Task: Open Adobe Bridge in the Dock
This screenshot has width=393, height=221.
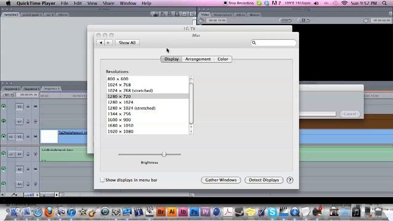Action: coord(161,212)
